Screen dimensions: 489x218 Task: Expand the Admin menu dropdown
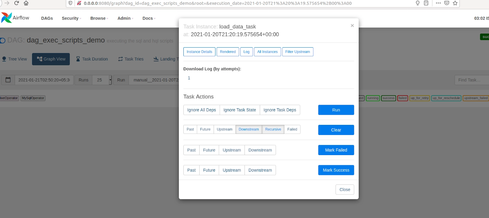click(x=125, y=18)
